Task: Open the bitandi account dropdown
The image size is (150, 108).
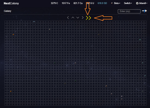Action: point(143,3)
